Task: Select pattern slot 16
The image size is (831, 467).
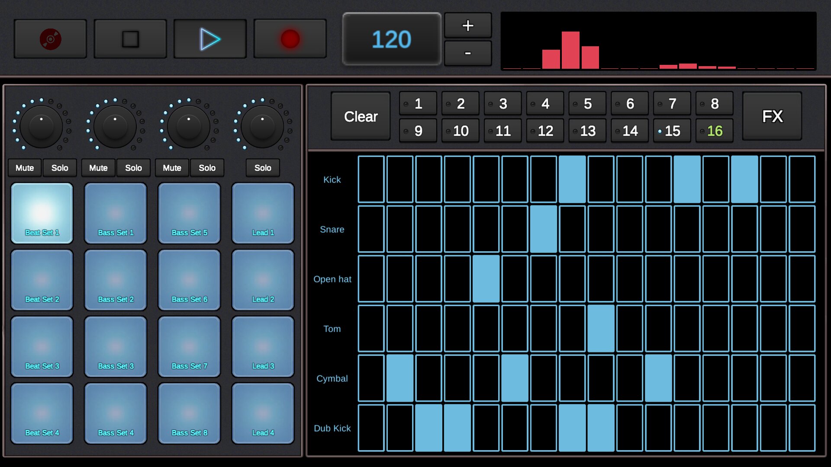Action: point(714,131)
